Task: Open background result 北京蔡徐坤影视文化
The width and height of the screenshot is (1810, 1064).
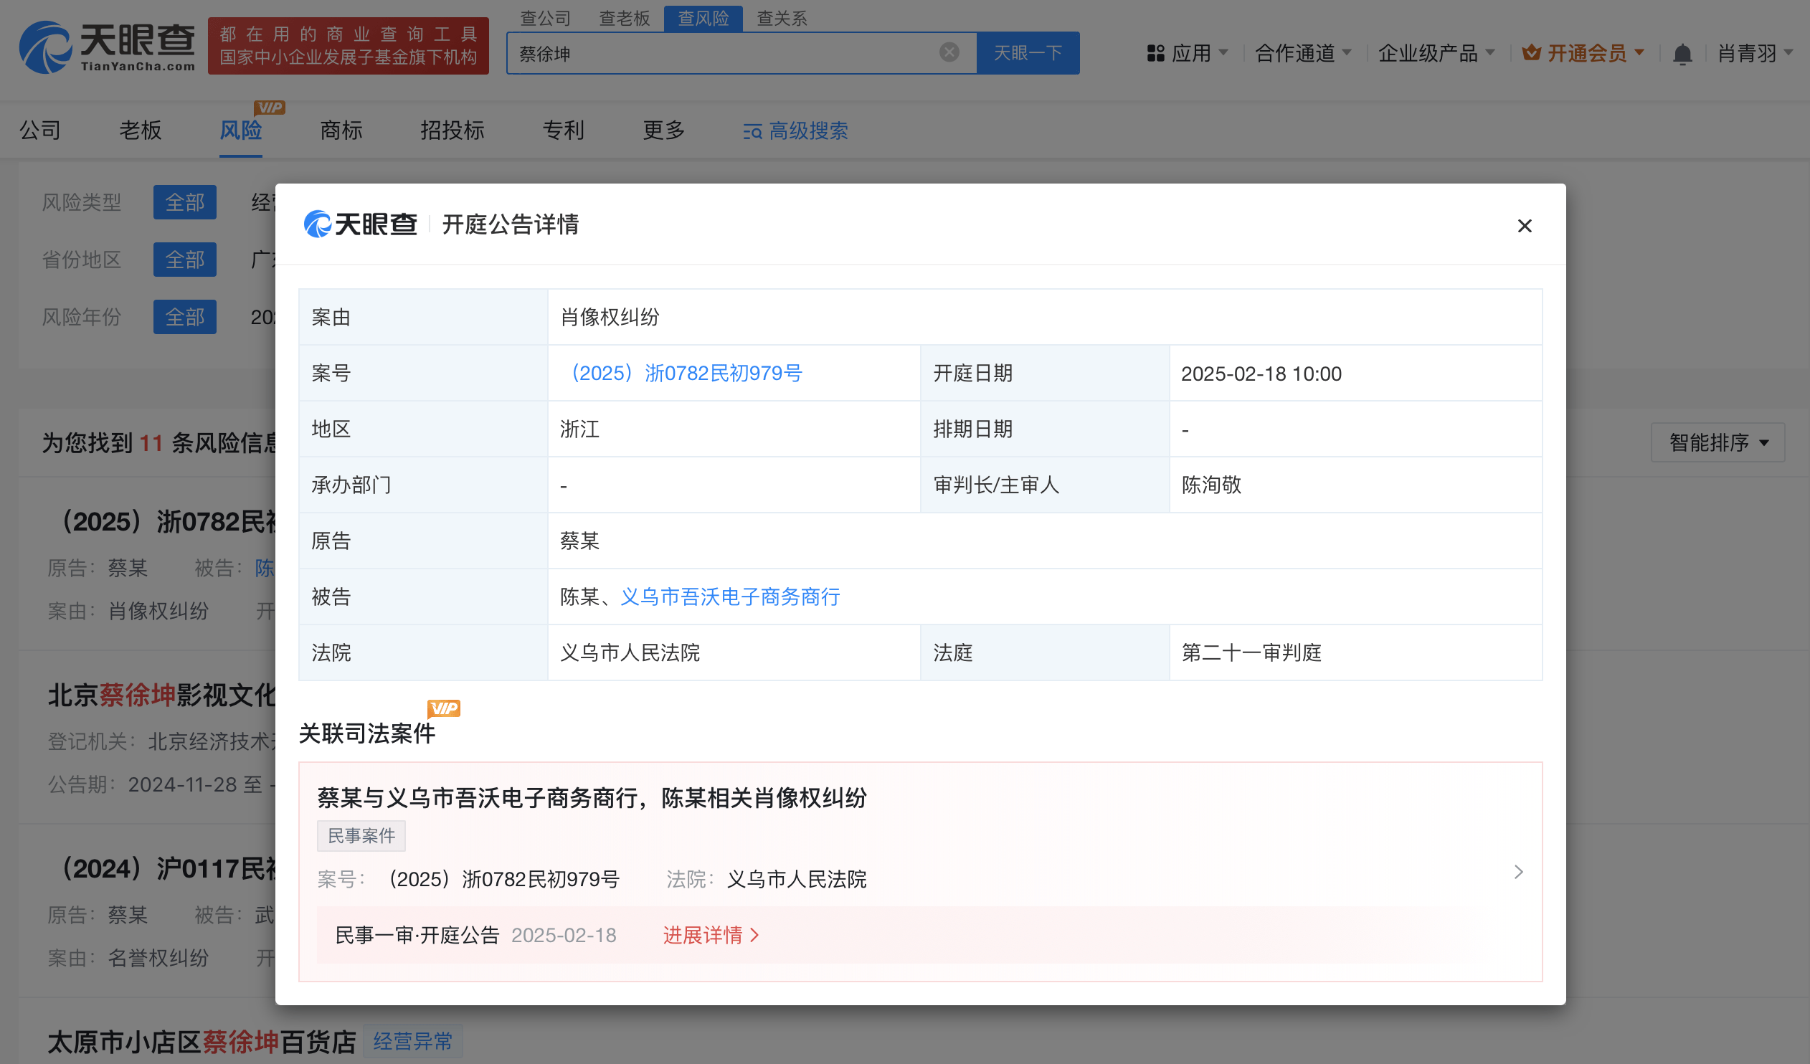Action: (x=161, y=694)
